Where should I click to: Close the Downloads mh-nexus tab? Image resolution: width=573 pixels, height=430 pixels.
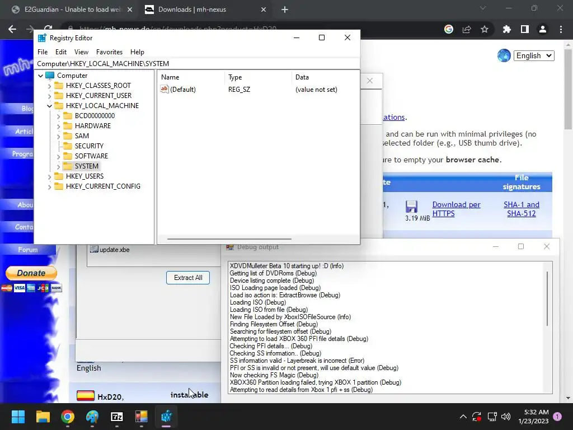click(x=264, y=10)
